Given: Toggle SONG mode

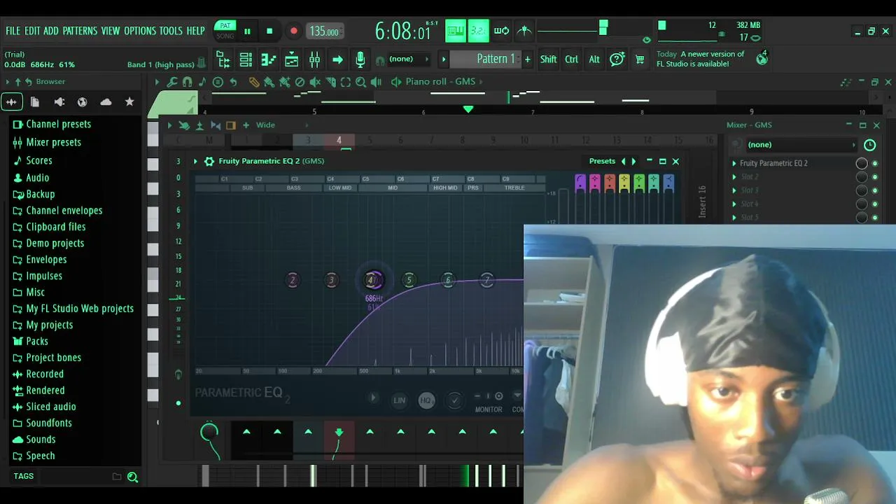Looking at the screenshot, I should point(225,36).
